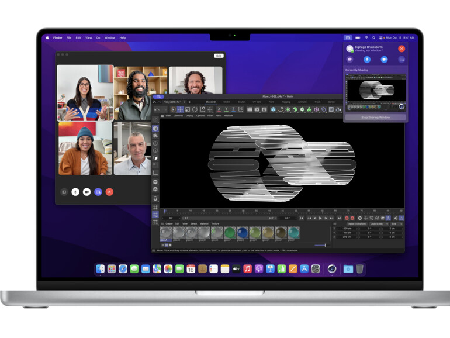Leave Signage Brainstorm call with red X
Viewport: 450px width, 338px height.
coord(401,49)
